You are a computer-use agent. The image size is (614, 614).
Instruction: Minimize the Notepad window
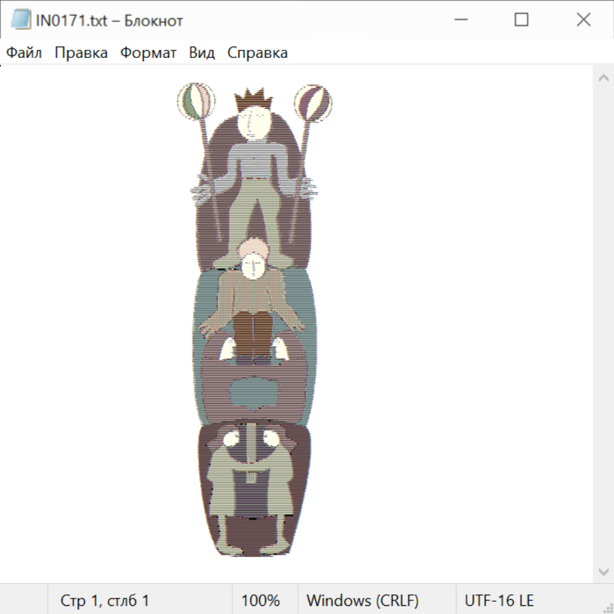click(x=459, y=20)
